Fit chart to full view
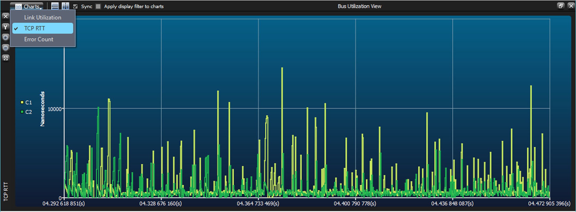This screenshot has height=212, width=576. tap(6, 58)
